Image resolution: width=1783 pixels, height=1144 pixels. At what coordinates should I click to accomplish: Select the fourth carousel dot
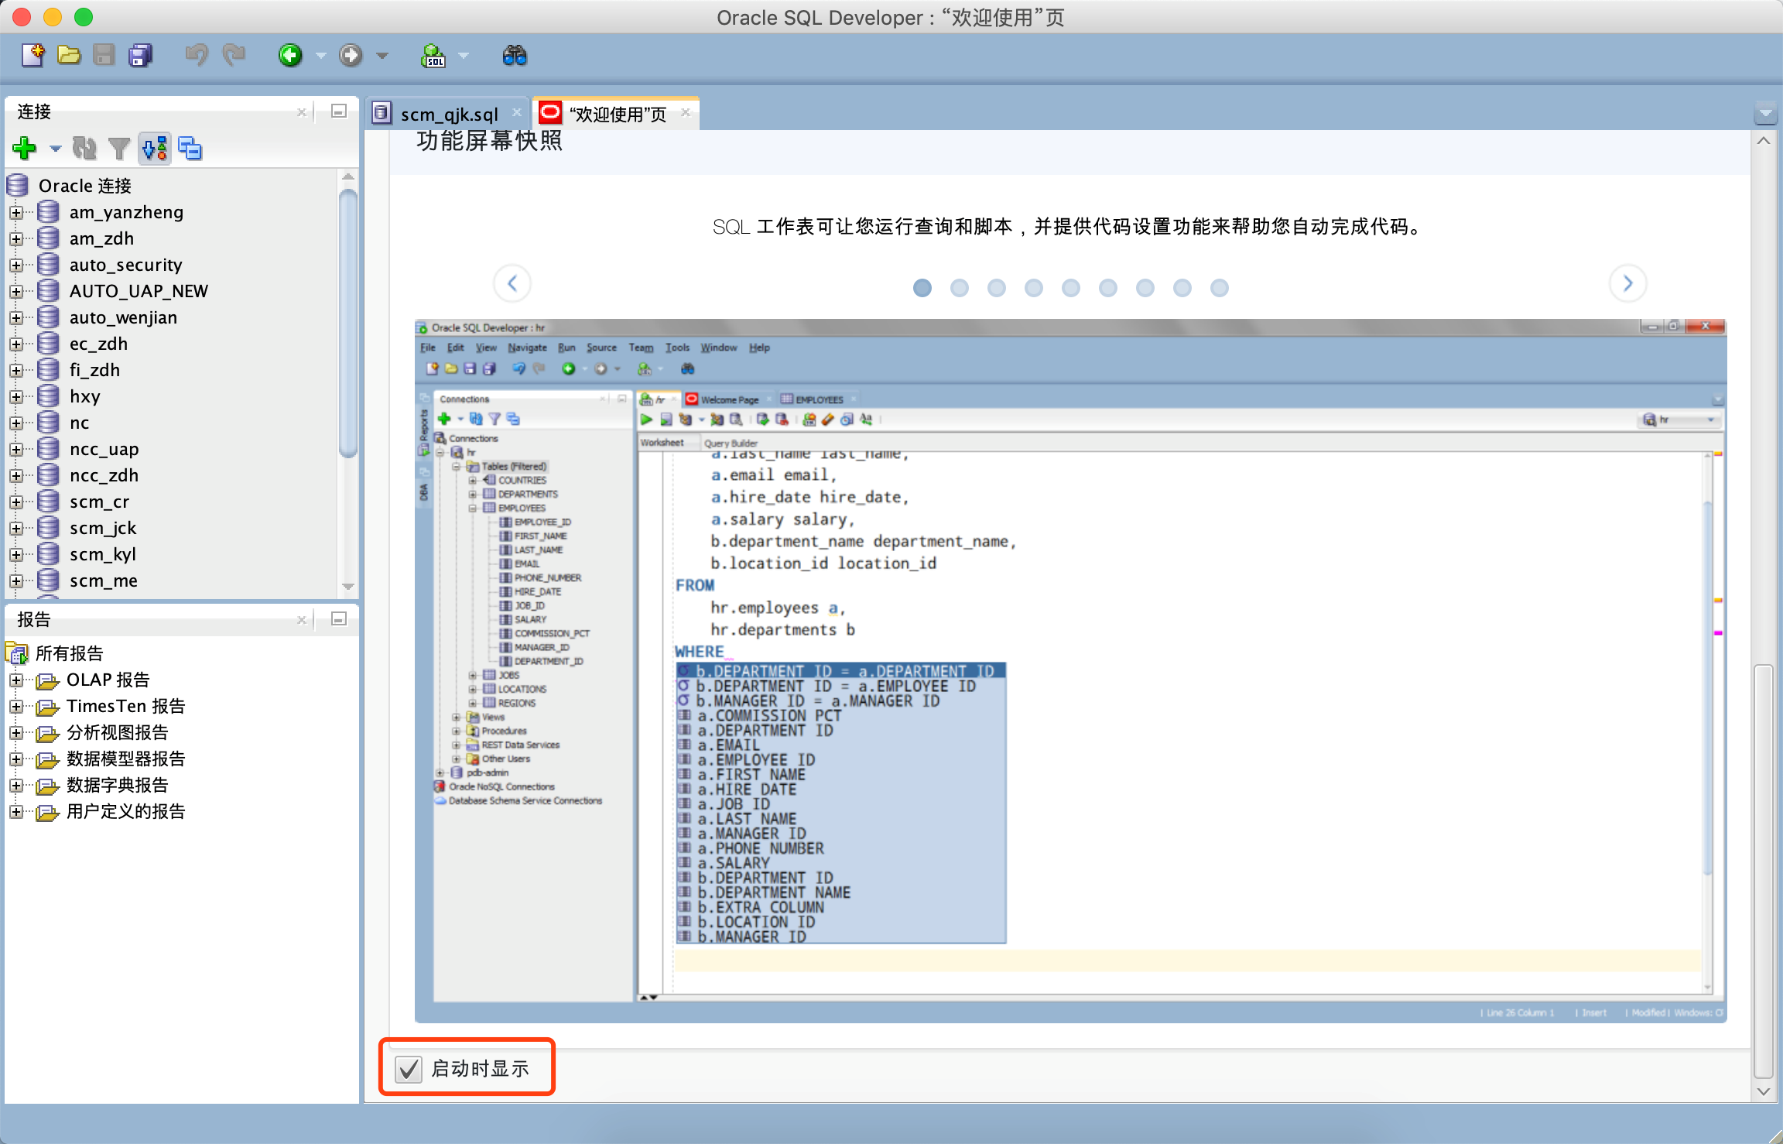(x=1033, y=288)
